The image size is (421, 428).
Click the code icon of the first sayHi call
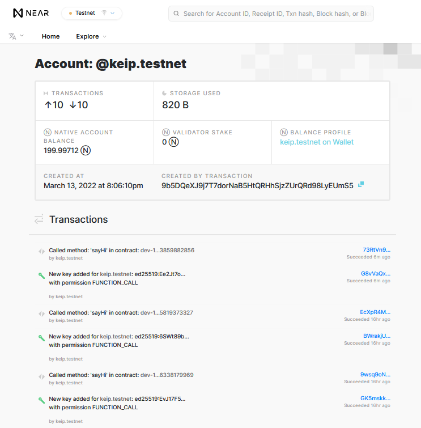[x=41, y=251]
